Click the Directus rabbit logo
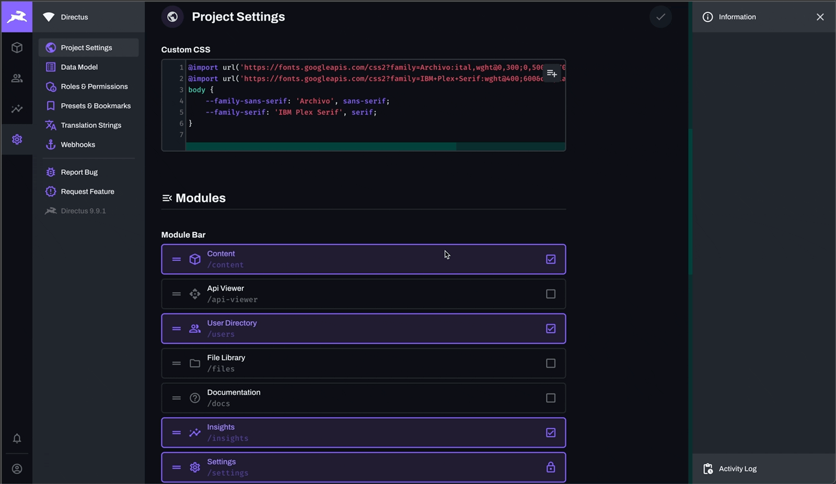 (x=17, y=17)
